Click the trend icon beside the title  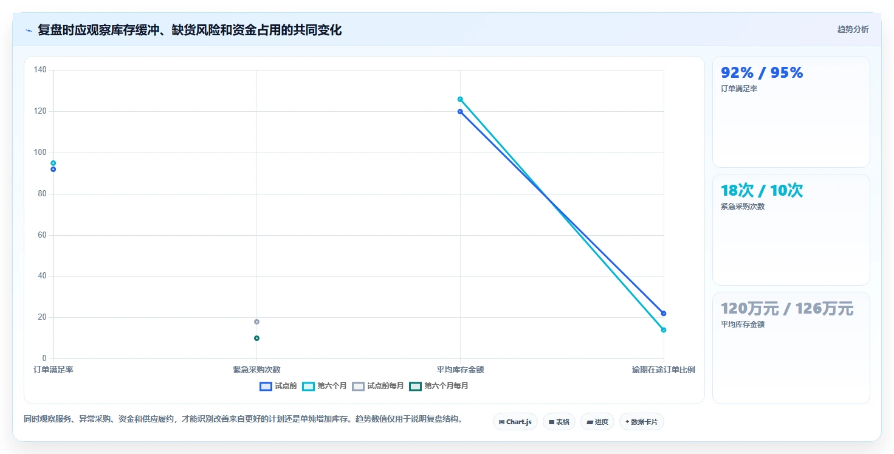(29, 30)
